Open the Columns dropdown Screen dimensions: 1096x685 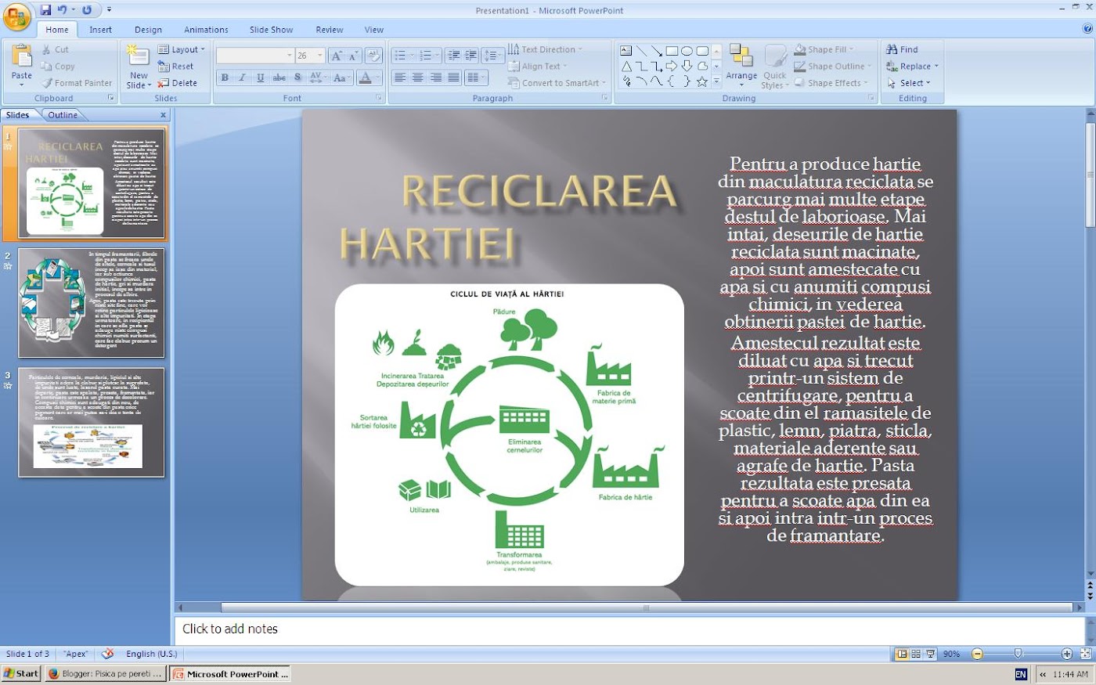[x=475, y=78]
